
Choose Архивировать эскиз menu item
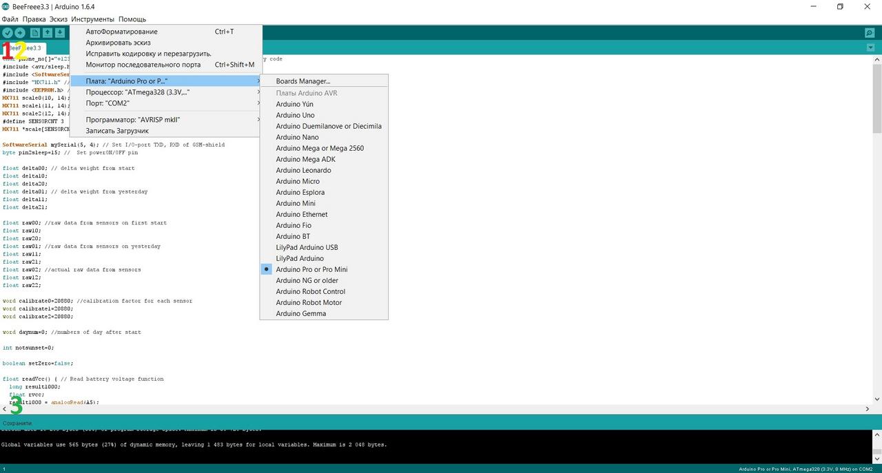[166, 43]
